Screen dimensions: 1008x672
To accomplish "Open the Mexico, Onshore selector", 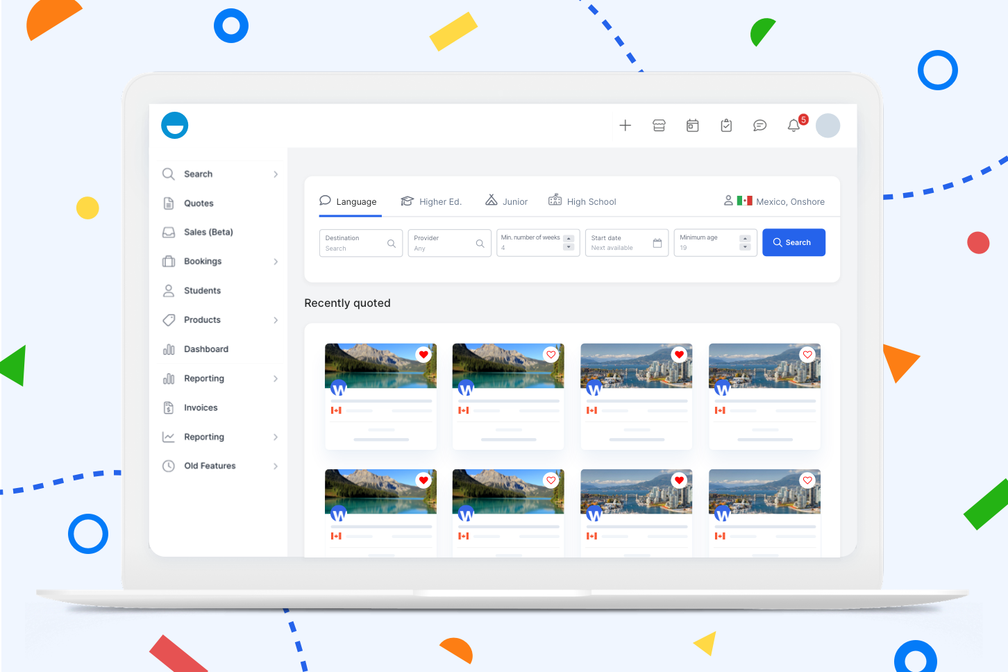I will tap(774, 201).
